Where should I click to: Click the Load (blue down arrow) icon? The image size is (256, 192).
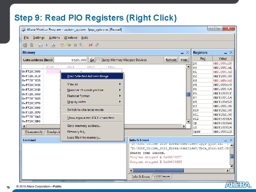[47, 45]
